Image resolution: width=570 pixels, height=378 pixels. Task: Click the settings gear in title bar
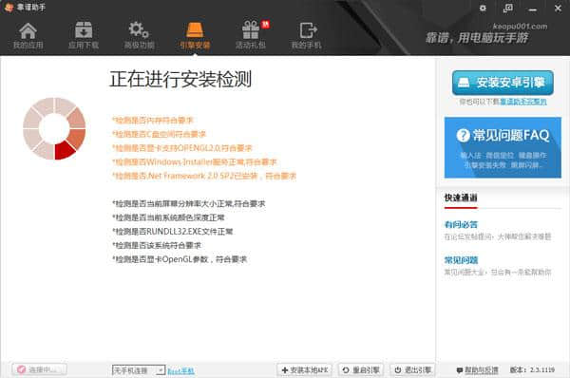pyautogui.click(x=483, y=8)
